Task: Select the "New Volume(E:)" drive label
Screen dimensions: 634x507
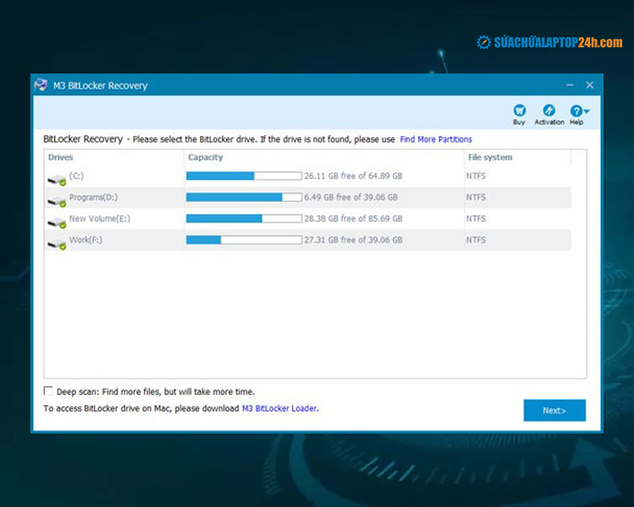Action: tap(100, 219)
